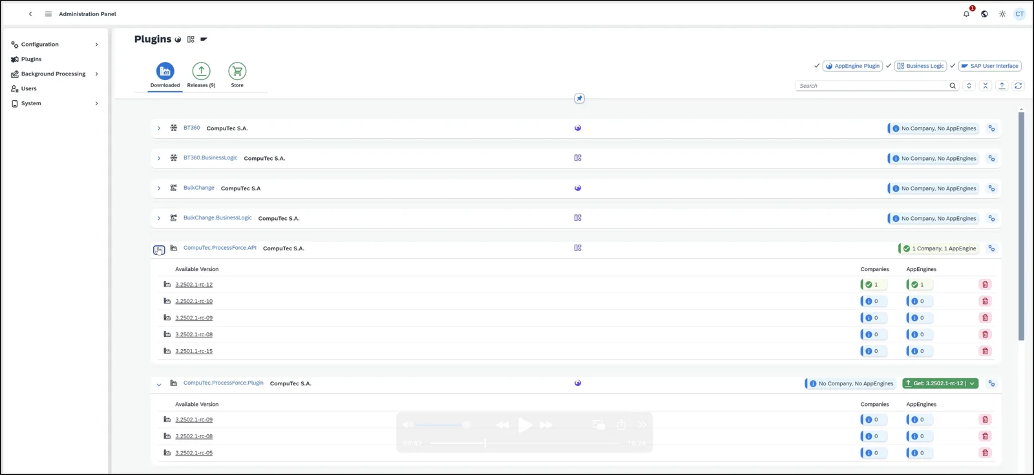Toggle the Business Logic filter
Viewport: 1034px width, 475px height.
(921, 66)
